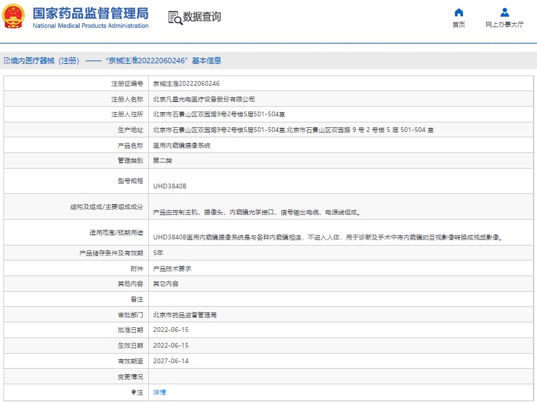This screenshot has height=402, width=537.
Task: Click the 数据查询 magnifier document icon
Action: [x=175, y=18]
